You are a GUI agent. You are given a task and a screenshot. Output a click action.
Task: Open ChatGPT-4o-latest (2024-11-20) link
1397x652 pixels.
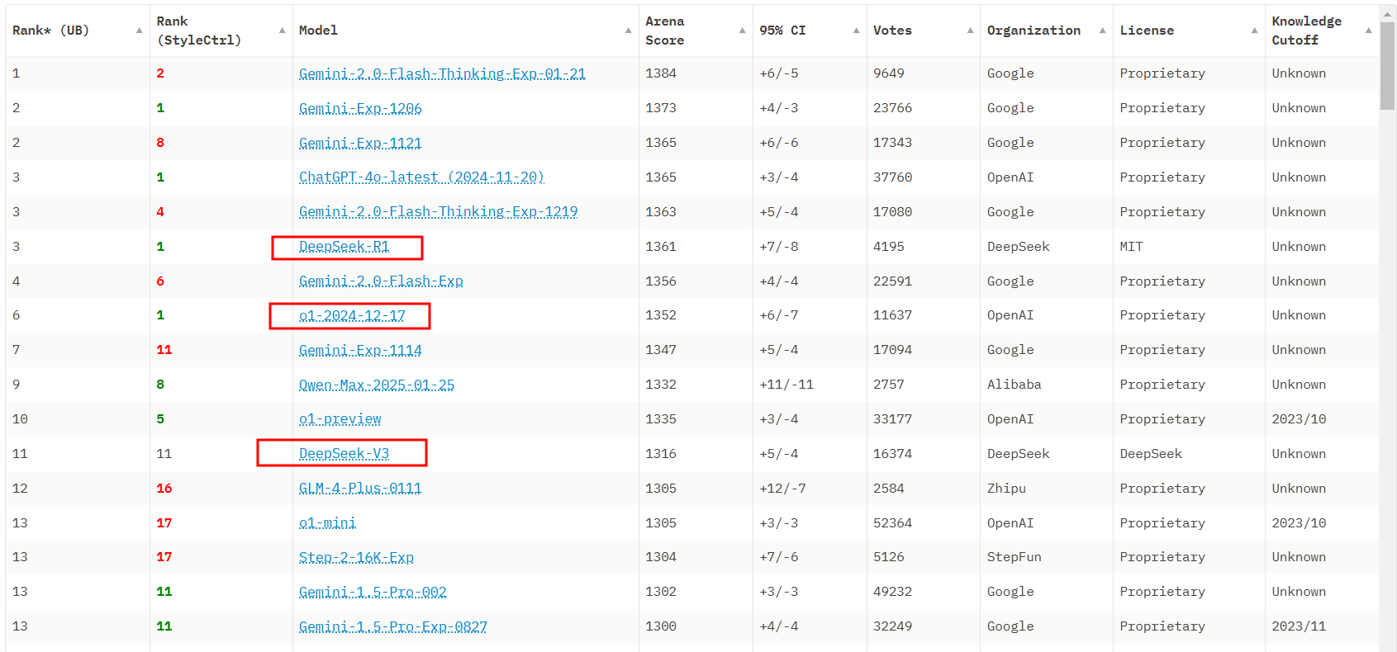pos(421,177)
